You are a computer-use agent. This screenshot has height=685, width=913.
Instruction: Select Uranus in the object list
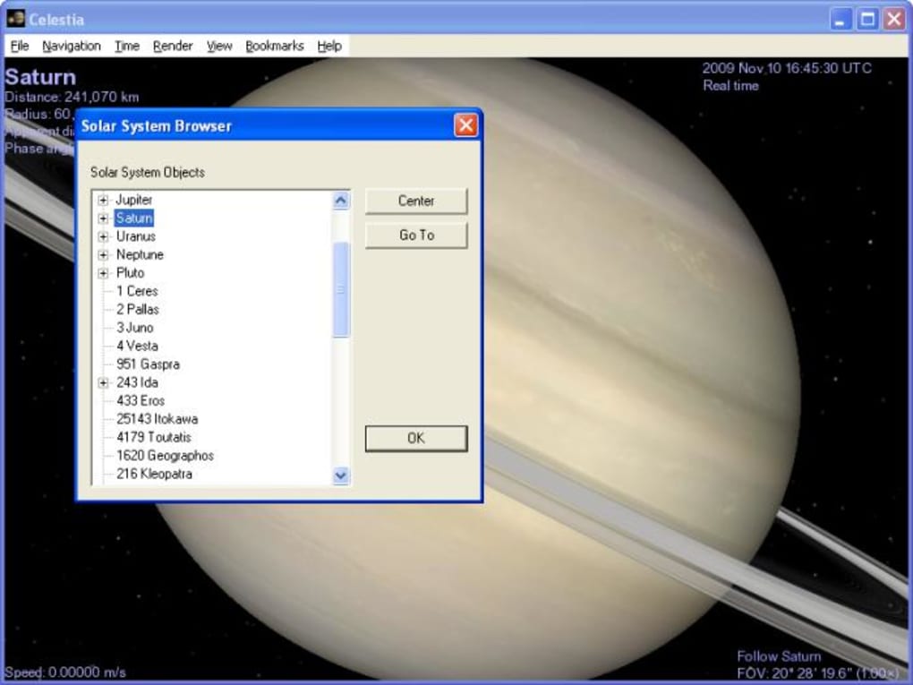[x=136, y=236]
